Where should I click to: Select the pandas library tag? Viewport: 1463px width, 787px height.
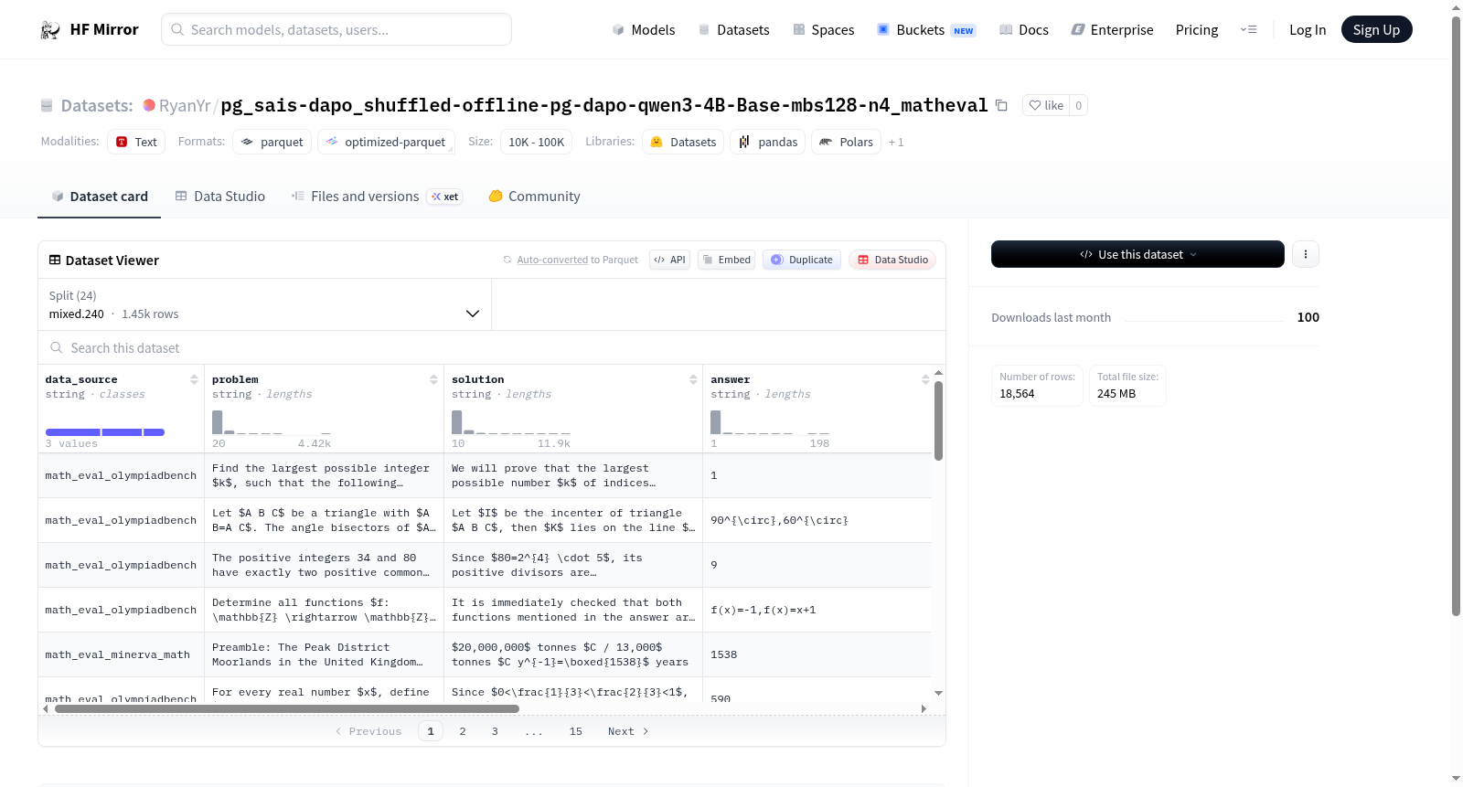click(x=768, y=142)
